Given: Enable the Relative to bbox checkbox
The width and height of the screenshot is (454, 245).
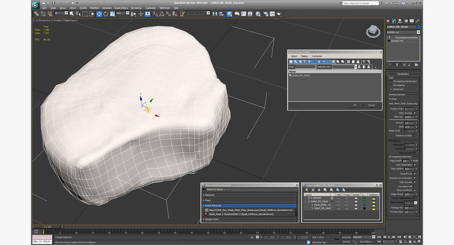Looking at the screenshot, I should point(414,136).
